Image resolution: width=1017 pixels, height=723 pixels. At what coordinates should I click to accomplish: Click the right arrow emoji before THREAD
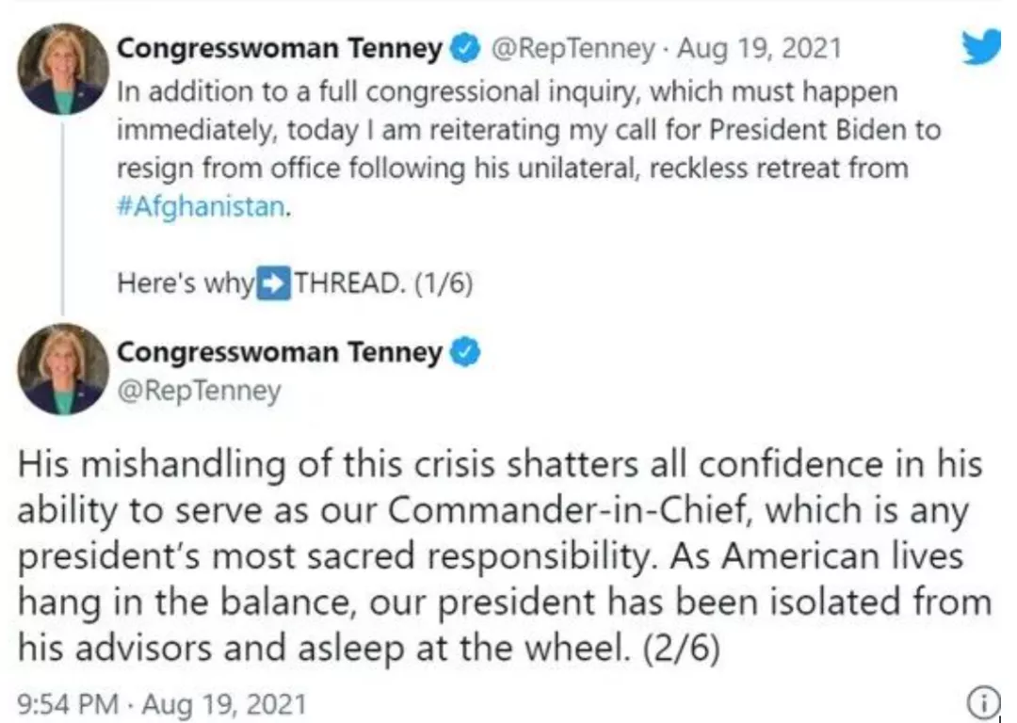[x=275, y=283]
